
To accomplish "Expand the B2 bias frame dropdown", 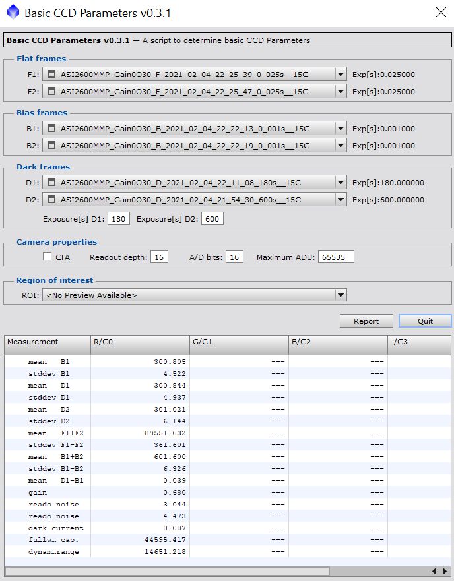I will 340,146.
